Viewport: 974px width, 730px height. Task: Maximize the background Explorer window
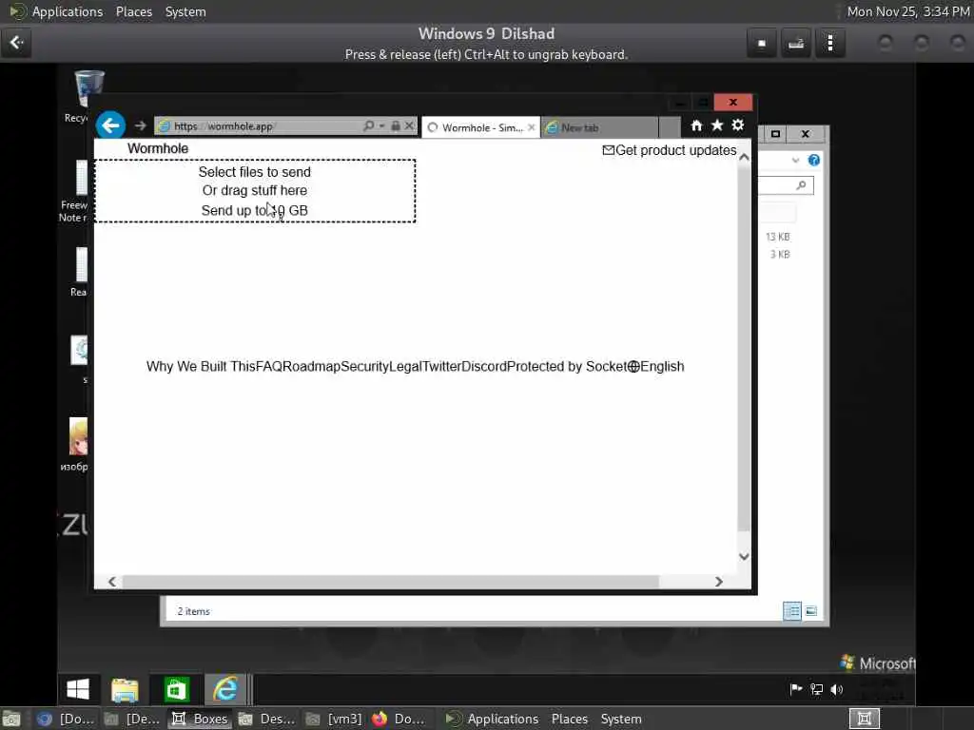(775, 133)
